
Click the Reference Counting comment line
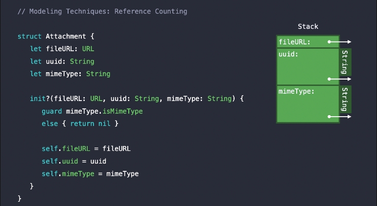[x=102, y=11]
